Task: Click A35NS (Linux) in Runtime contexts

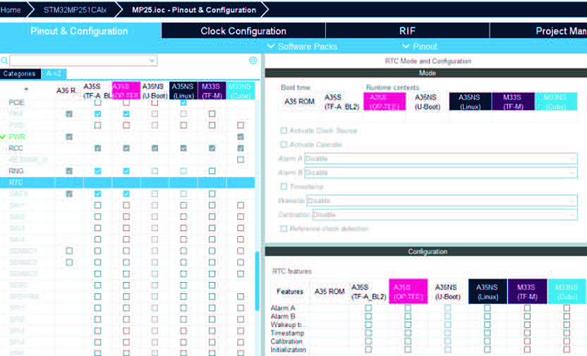Action: (470, 102)
